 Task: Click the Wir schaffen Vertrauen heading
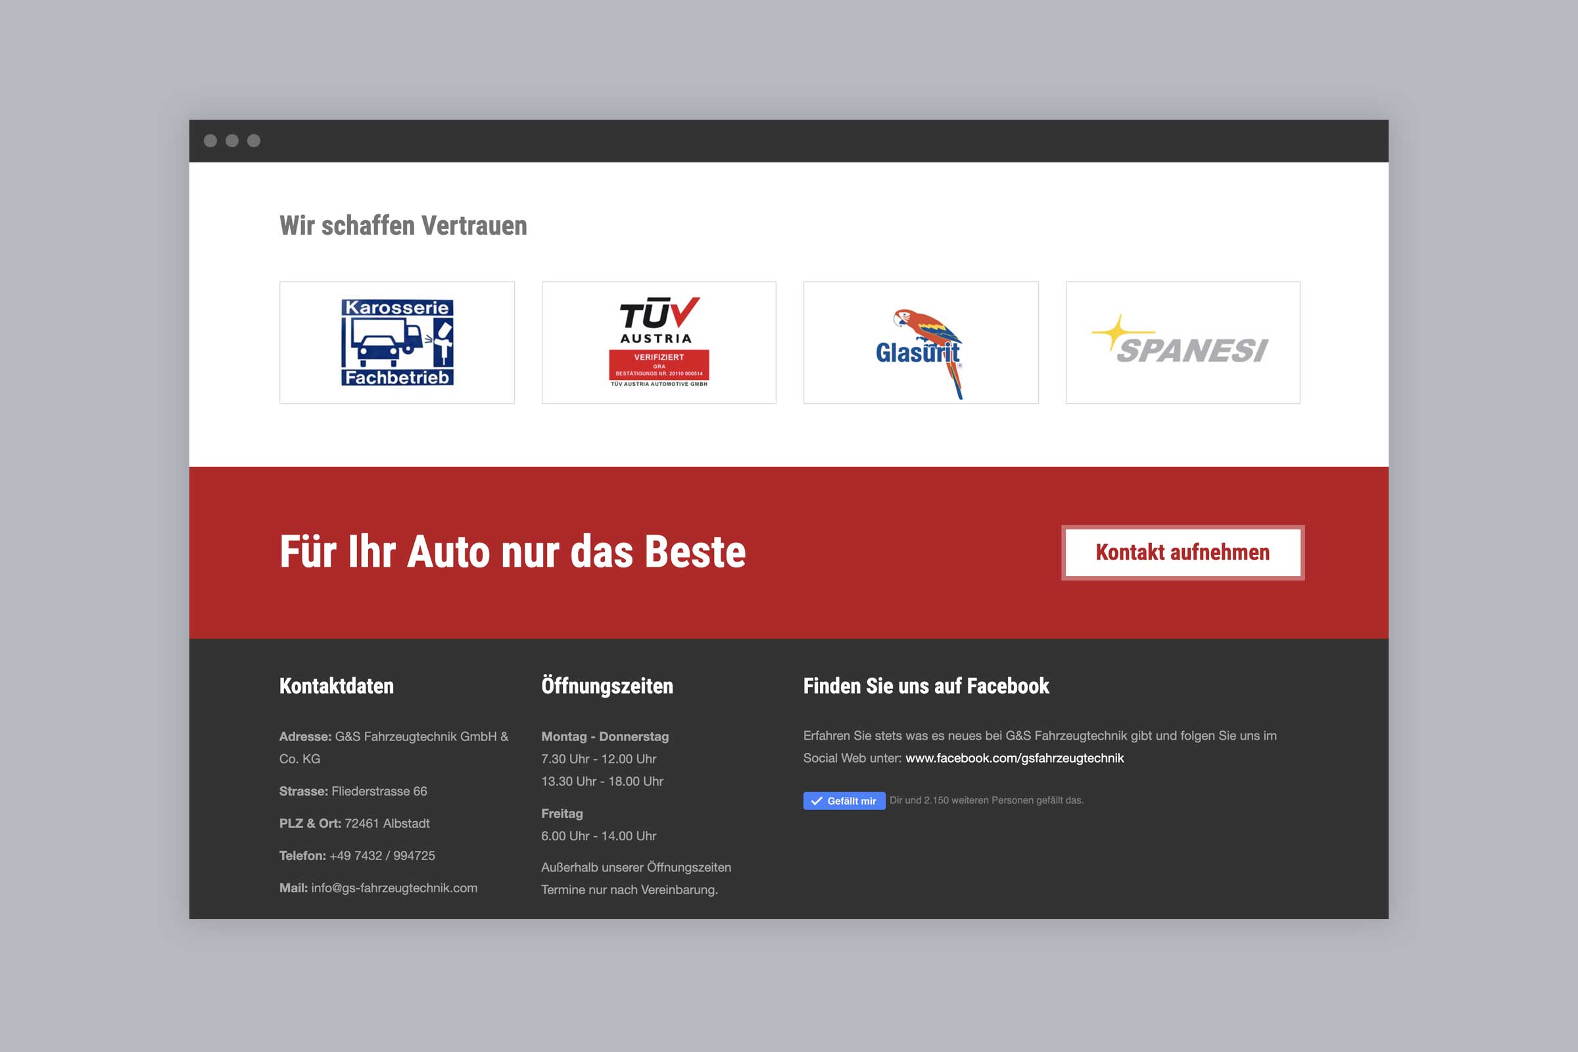(403, 226)
